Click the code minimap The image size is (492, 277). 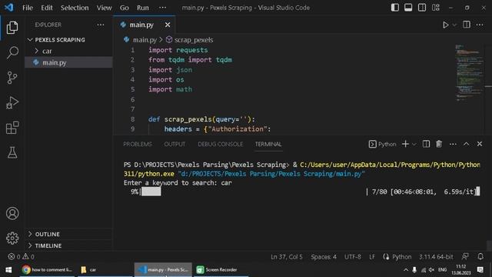(x=470, y=73)
